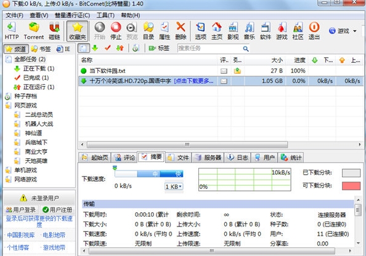The width and height of the screenshot is (366, 256).
Task: Click the HTTP download toolbar icon
Action: coord(12,31)
